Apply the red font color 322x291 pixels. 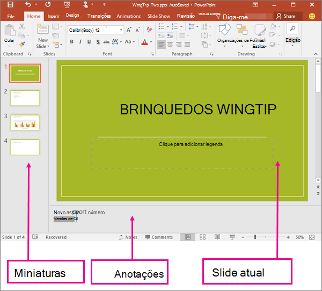click(145, 42)
